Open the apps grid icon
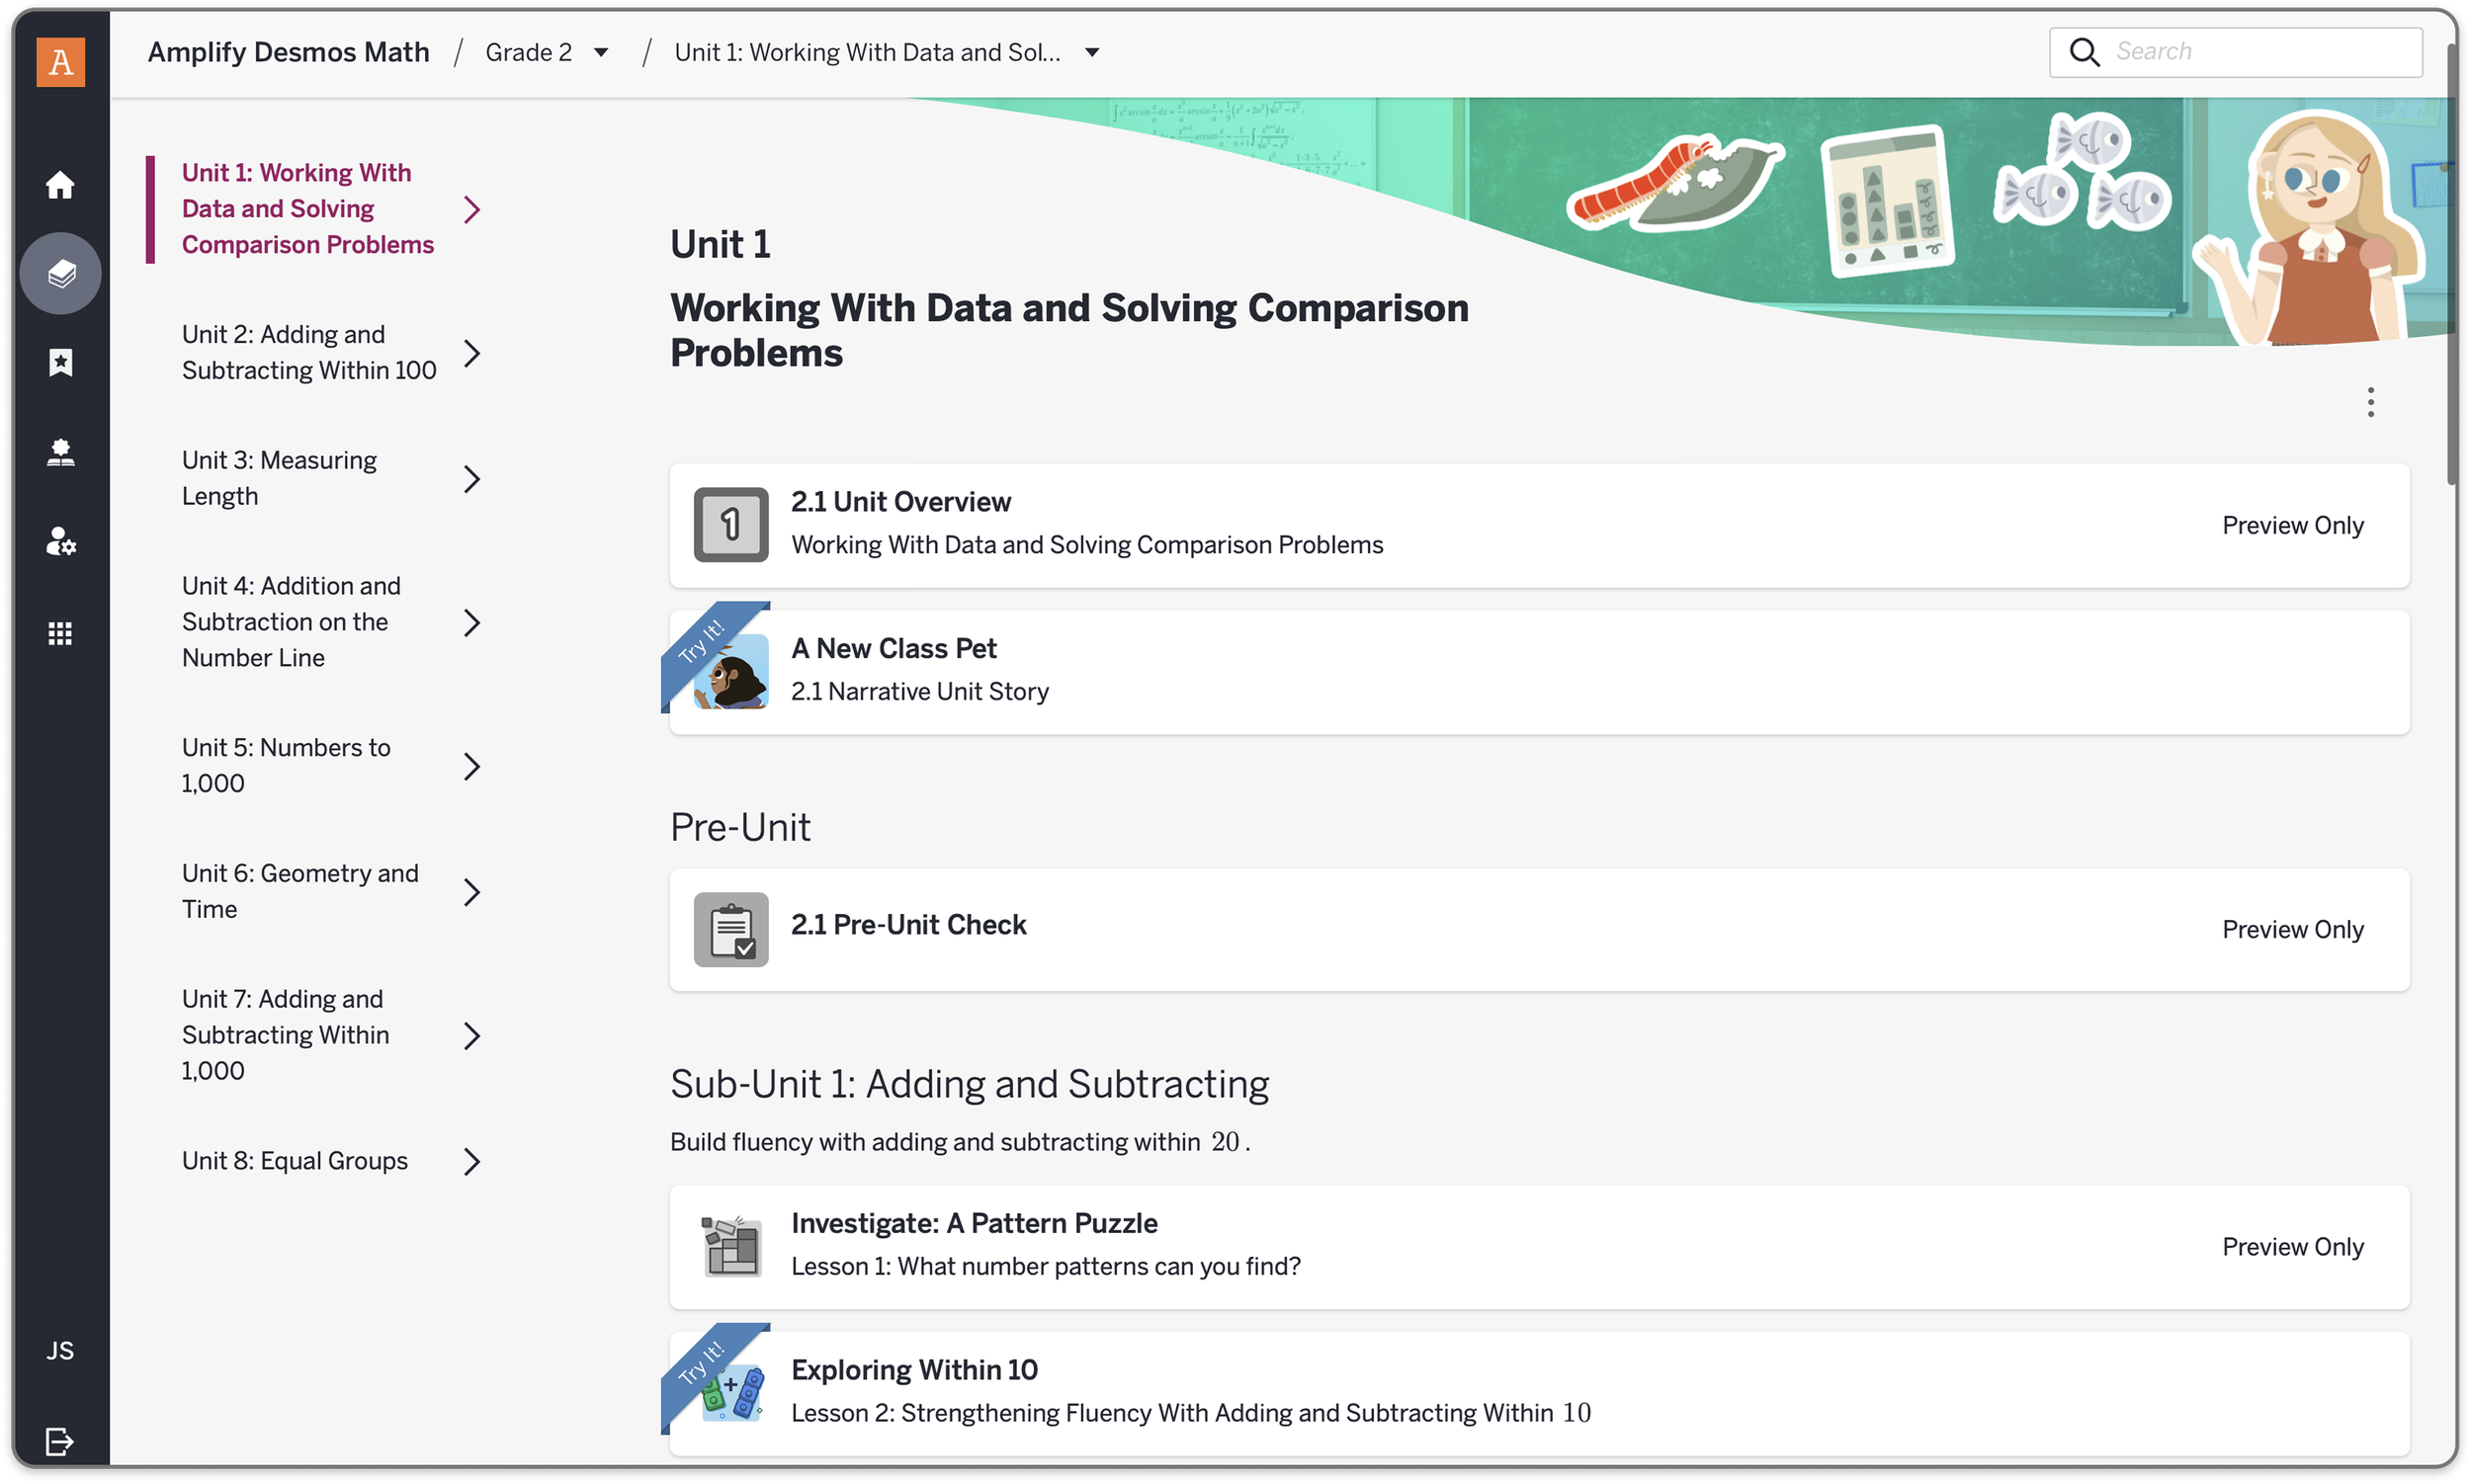Screen dimensions: 2471x1484 click(x=60, y=633)
